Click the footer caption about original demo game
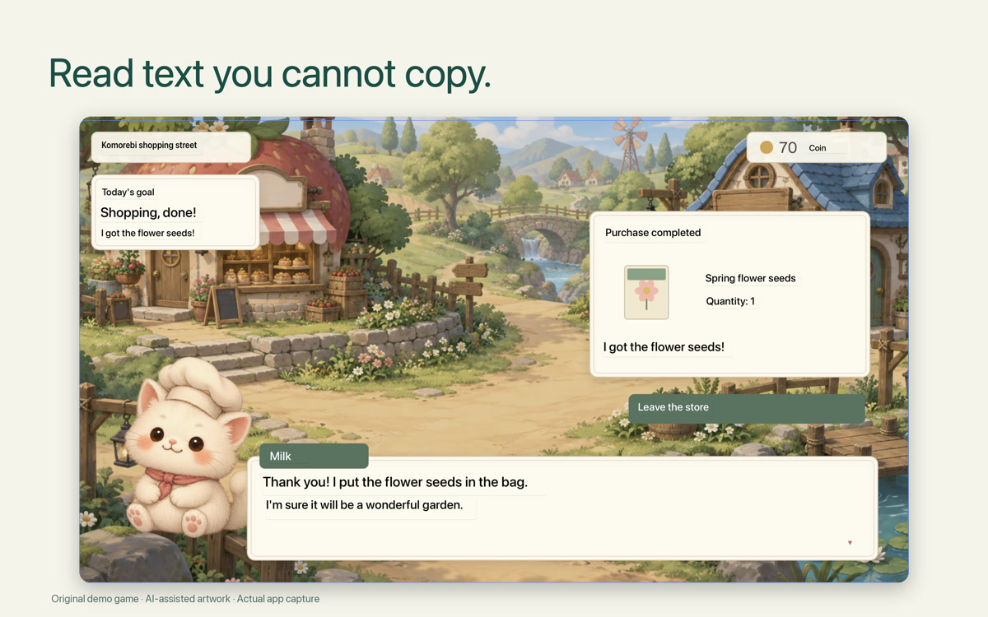Image resolution: width=988 pixels, height=617 pixels. [185, 599]
